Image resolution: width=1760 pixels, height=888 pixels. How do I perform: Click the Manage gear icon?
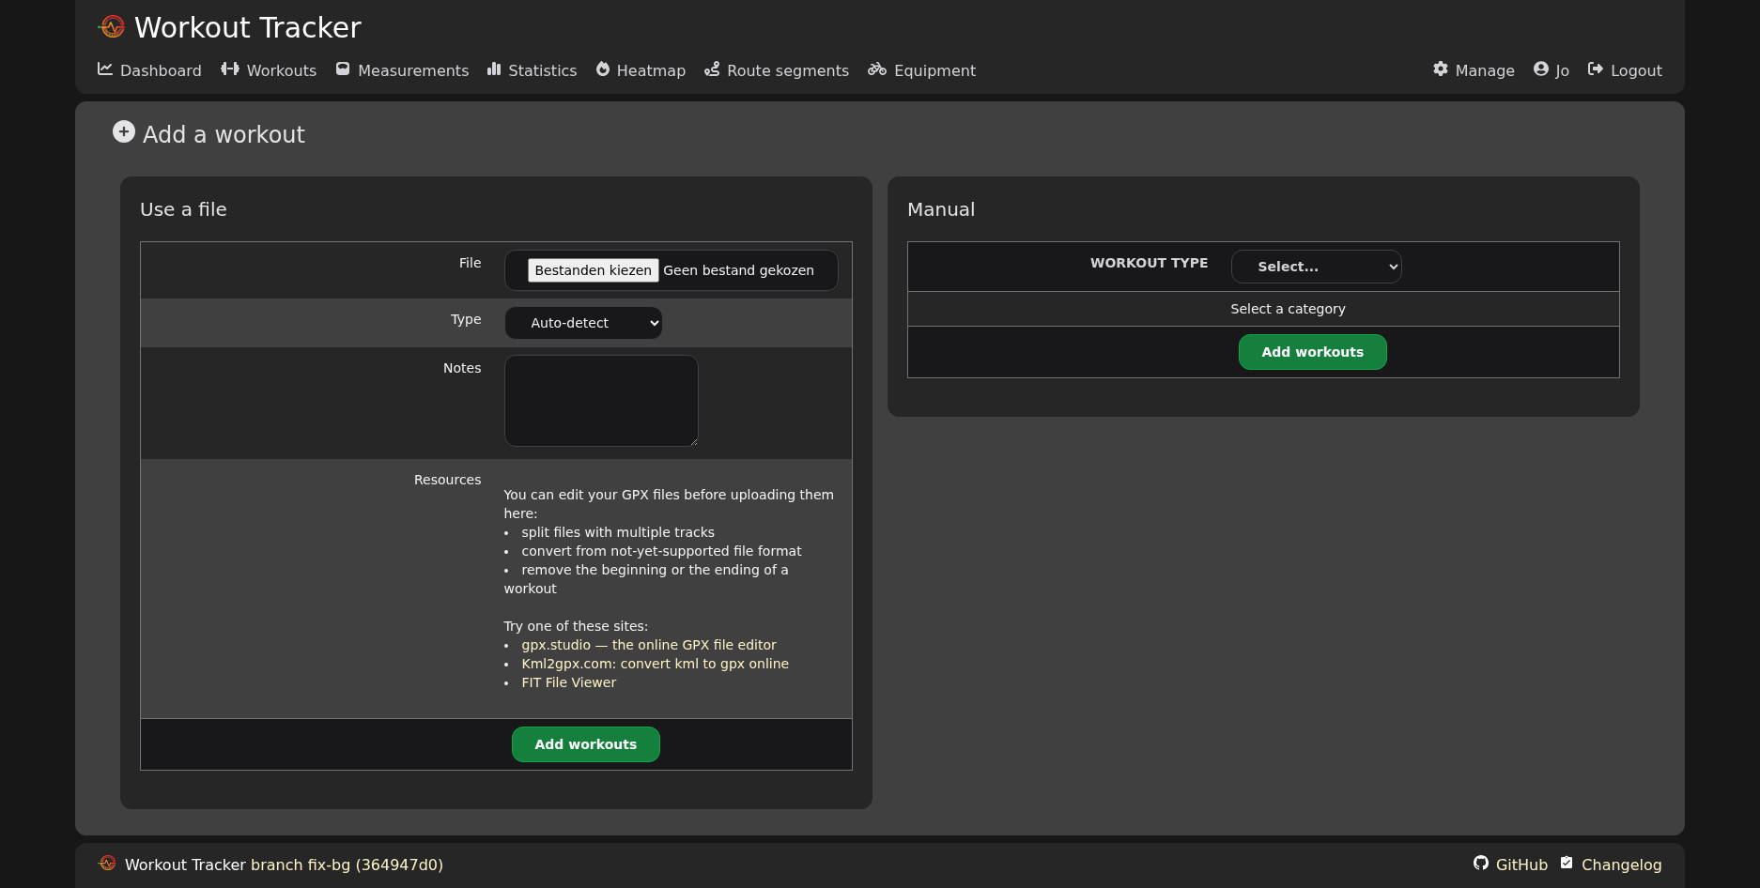(1441, 69)
